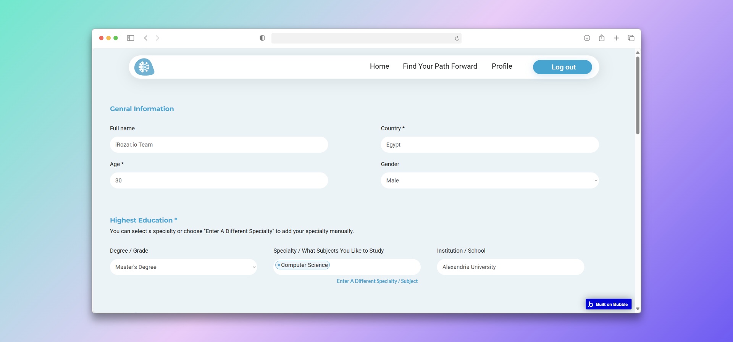Open the Specialty multi-select field
Screen dimensions: 733x342
[x=374, y=266]
